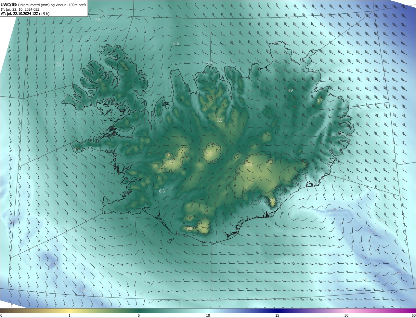Click the 0 tick on the color scale
The height and width of the screenshot is (318, 416).
coord(1,315)
